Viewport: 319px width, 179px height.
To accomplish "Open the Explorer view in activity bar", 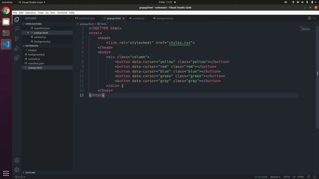I will coord(16,19).
